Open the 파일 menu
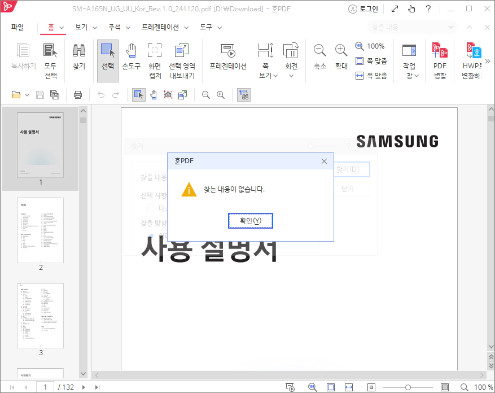The height and width of the screenshot is (393, 495). (17, 28)
